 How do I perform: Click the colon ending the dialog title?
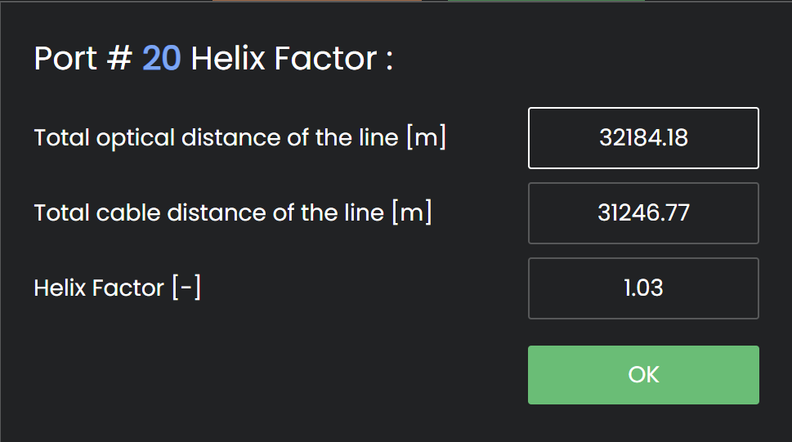click(389, 60)
